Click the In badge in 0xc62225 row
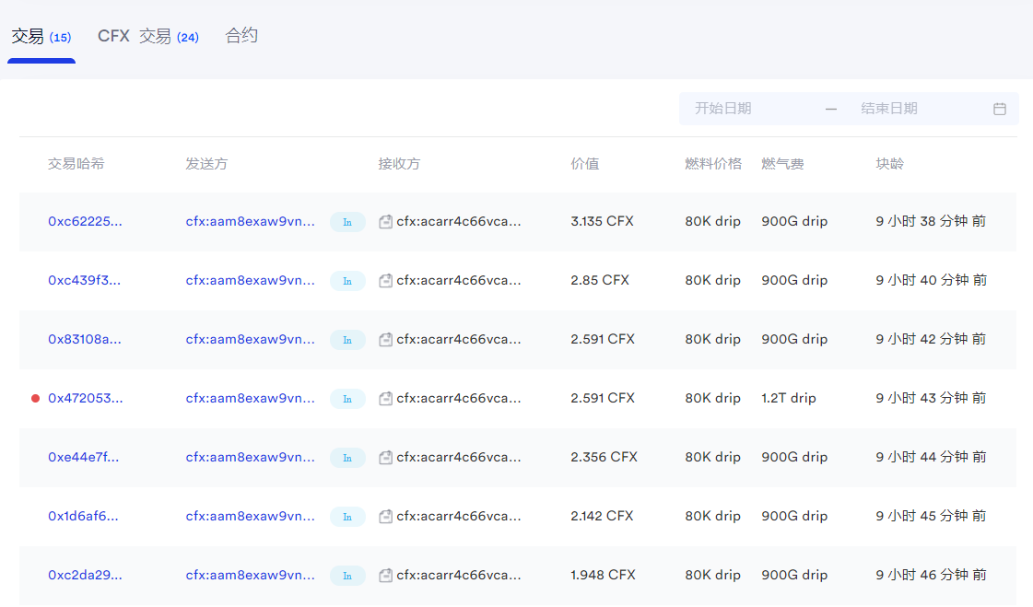This screenshot has height=607, width=1033. pyautogui.click(x=347, y=222)
